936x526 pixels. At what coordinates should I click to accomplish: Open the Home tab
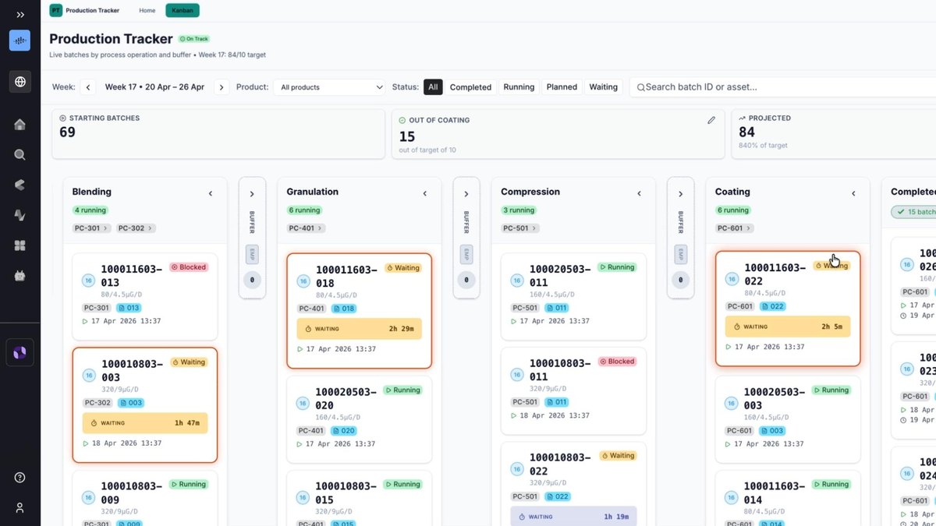147,10
